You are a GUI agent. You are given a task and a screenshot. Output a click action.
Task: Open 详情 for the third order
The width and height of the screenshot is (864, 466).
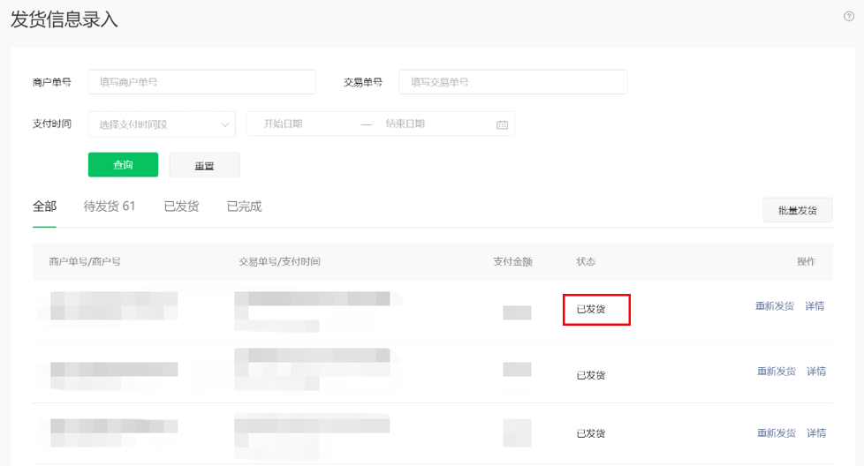(x=816, y=433)
